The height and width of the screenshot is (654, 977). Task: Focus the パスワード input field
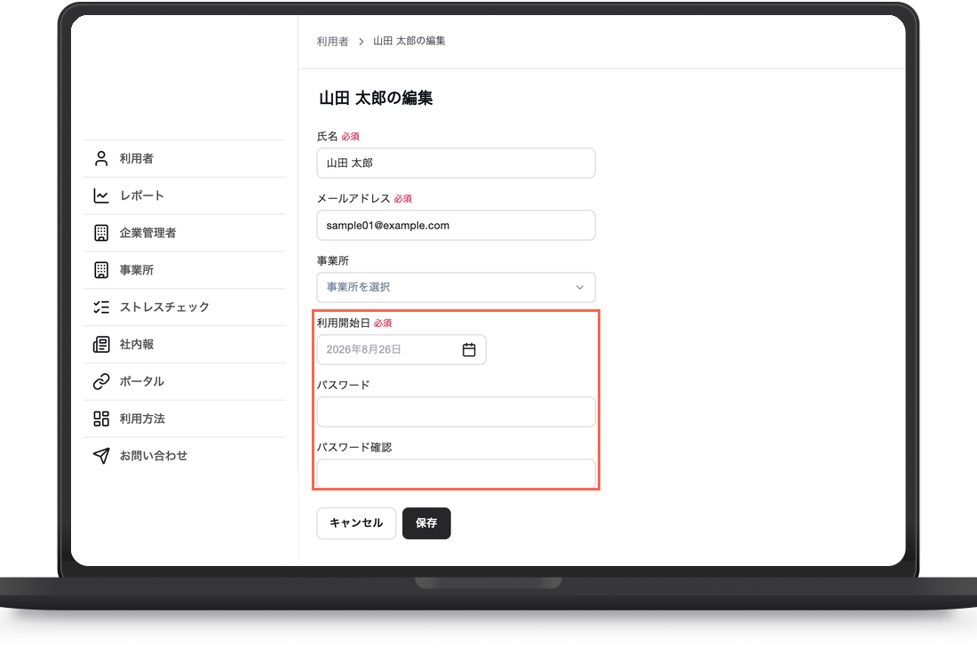point(456,412)
